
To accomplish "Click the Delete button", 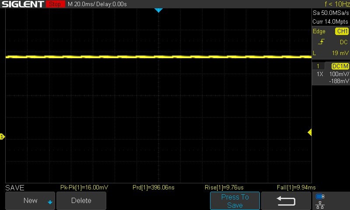I will click(81, 201).
